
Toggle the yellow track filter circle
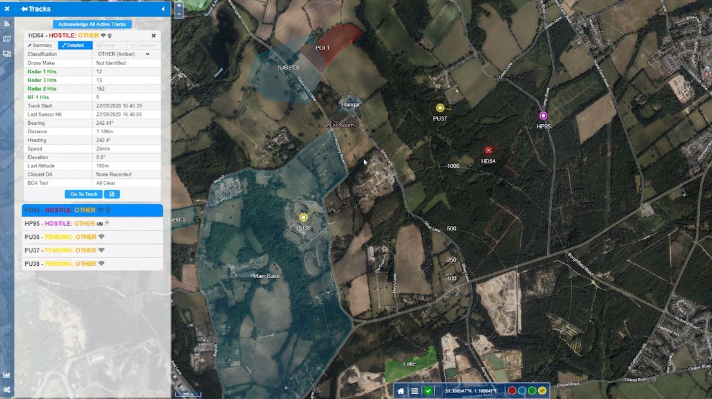click(541, 391)
